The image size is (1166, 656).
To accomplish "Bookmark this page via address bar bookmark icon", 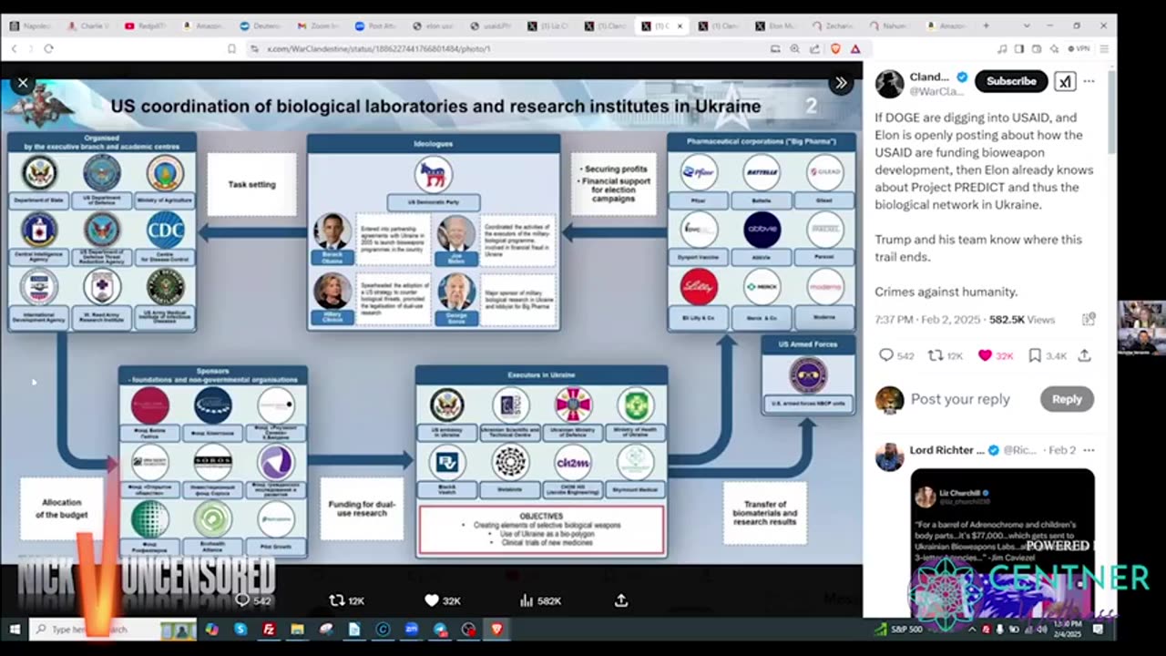I will tap(232, 48).
